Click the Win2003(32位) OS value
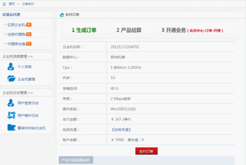The height and width of the screenshot is (165, 246). (x=123, y=109)
